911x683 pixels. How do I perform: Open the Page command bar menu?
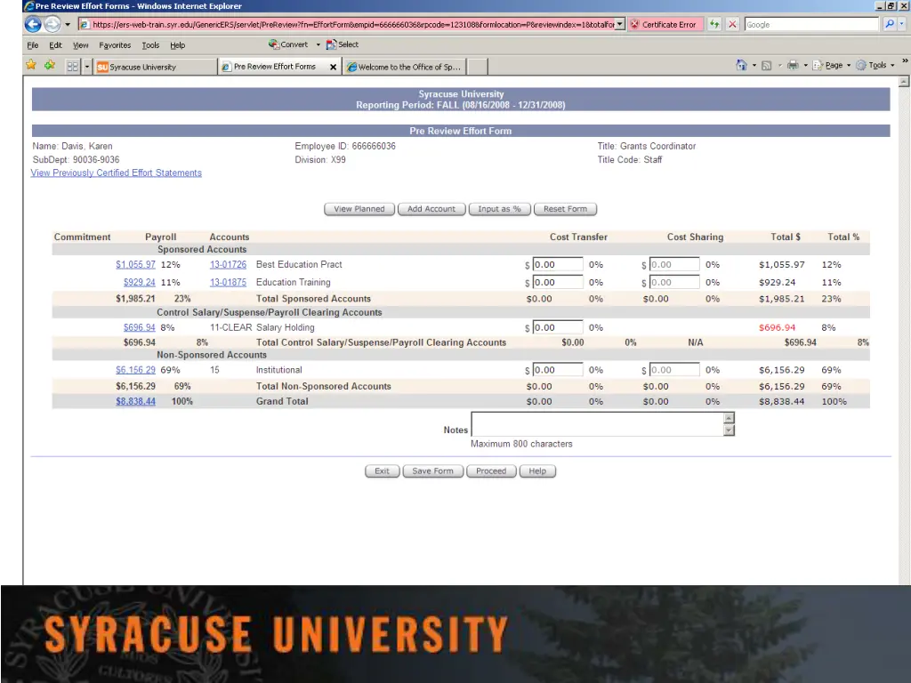coord(832,65)
